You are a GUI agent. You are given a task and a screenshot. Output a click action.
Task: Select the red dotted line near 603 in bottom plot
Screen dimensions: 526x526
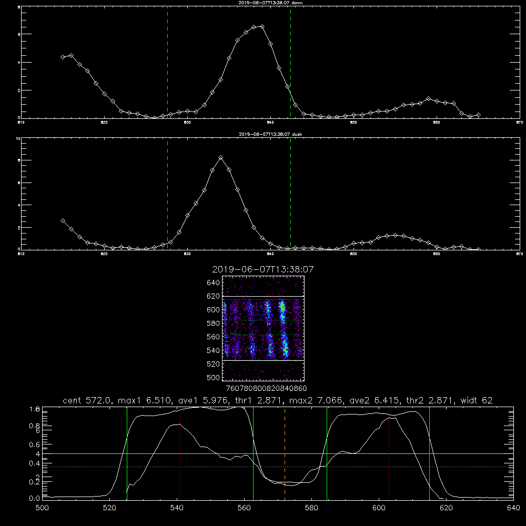(389, 453)
